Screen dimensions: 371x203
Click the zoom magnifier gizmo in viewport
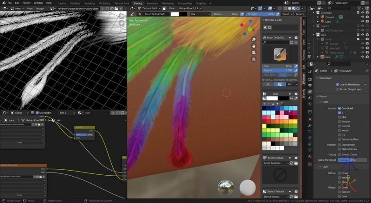point(254,40)
